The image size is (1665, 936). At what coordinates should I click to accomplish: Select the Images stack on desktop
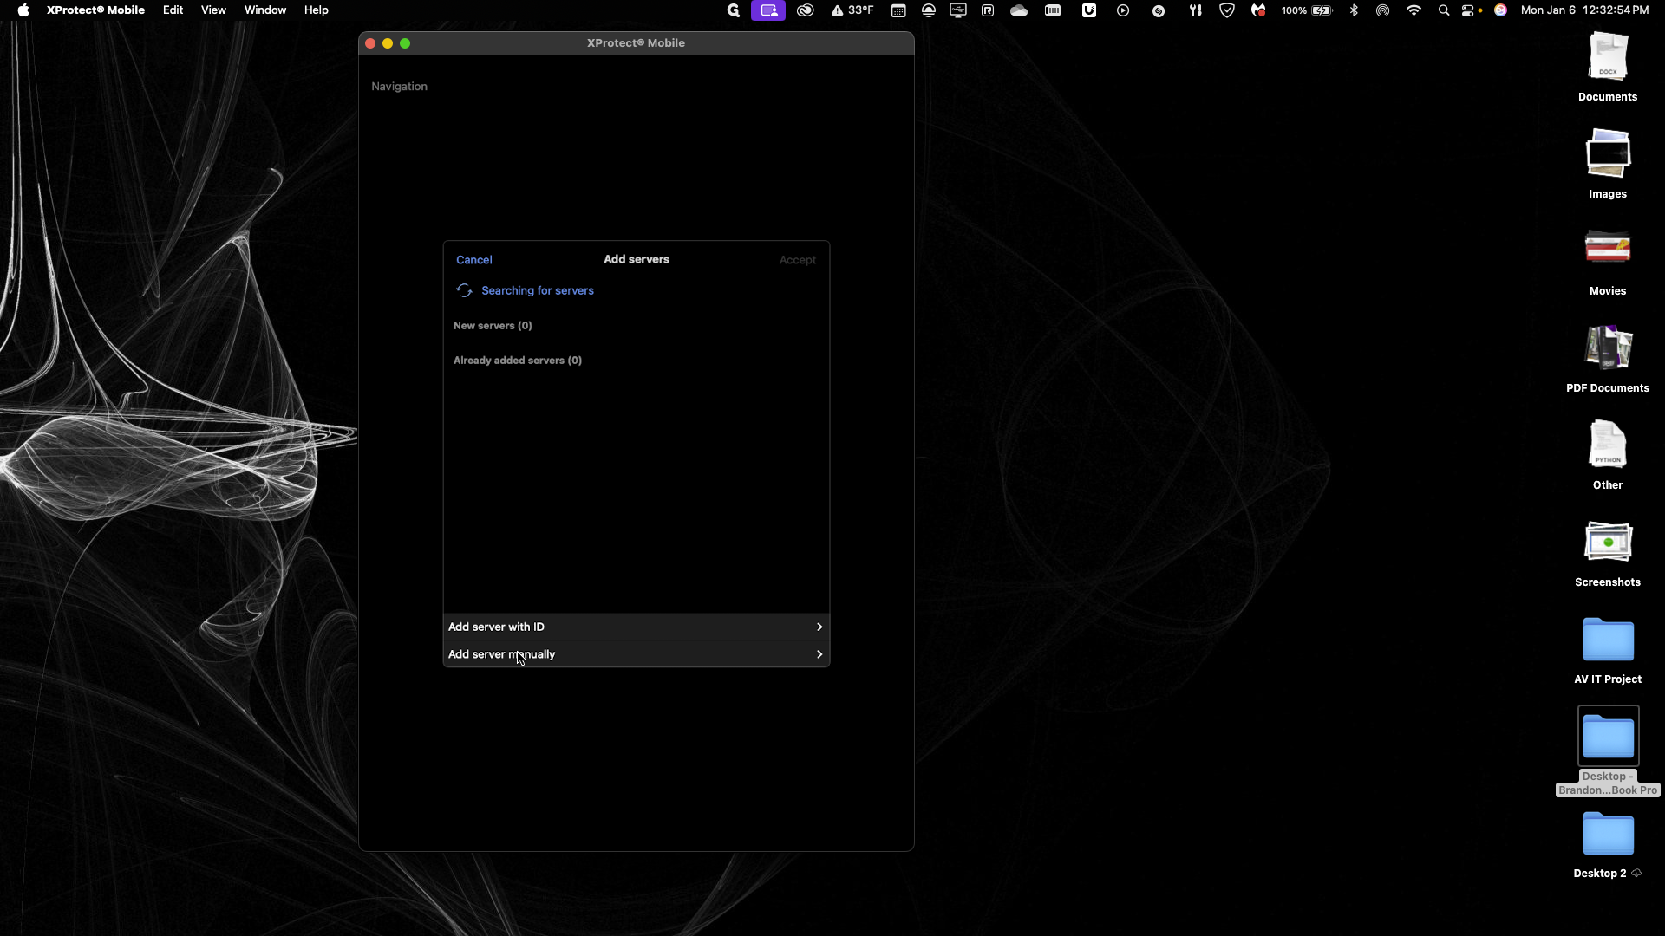(x=1608, y=164)
